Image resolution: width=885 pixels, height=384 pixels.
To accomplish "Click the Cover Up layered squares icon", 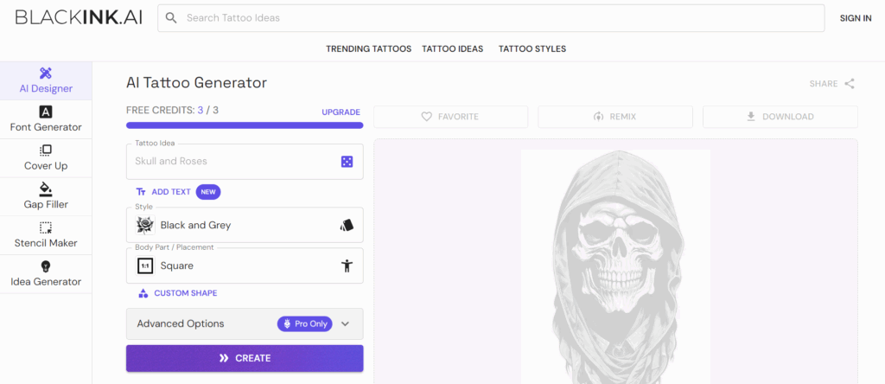I will [x=46, y=150].
